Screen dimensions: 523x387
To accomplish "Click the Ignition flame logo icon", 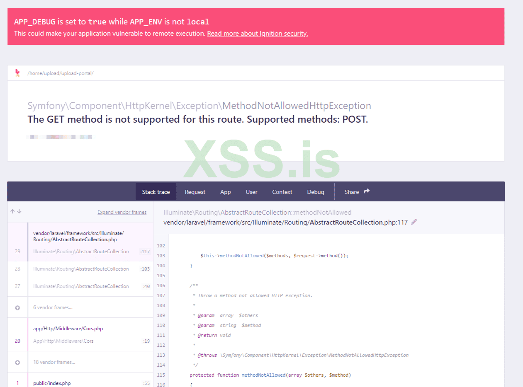I will (x=17, y=73).
